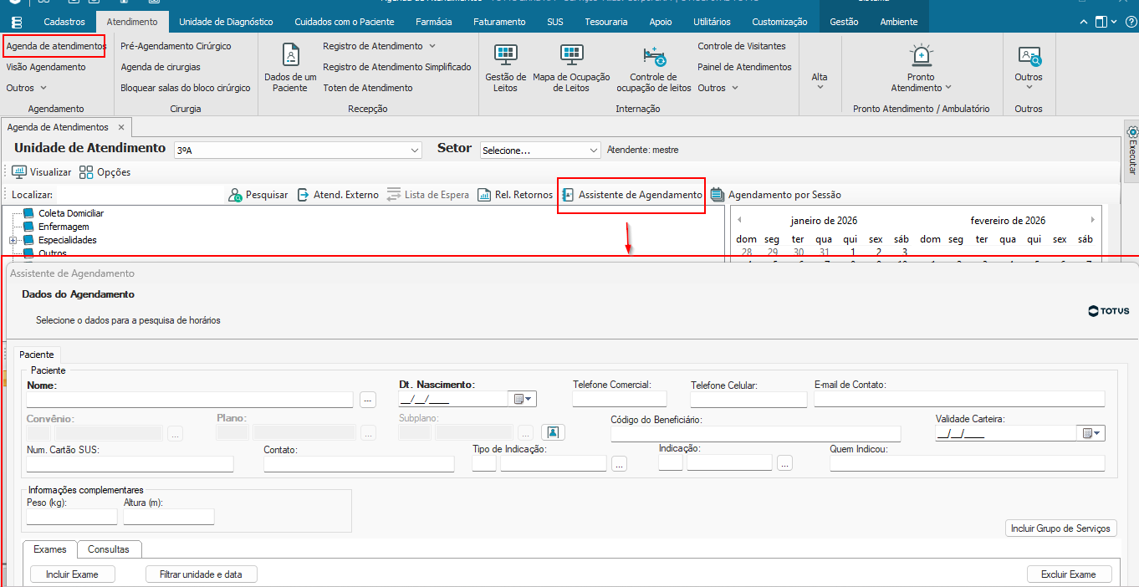Screen dimensions: 1139x587
Task: Open Mapa de Ocupação de Leitos
Action: coord(571,68)
